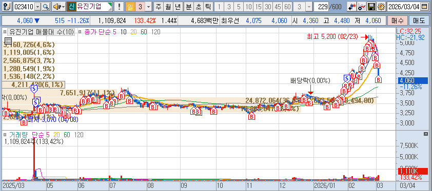The image size is (432, 191).
Task: Select the 5 minute interval button
Action: [239, 7]
